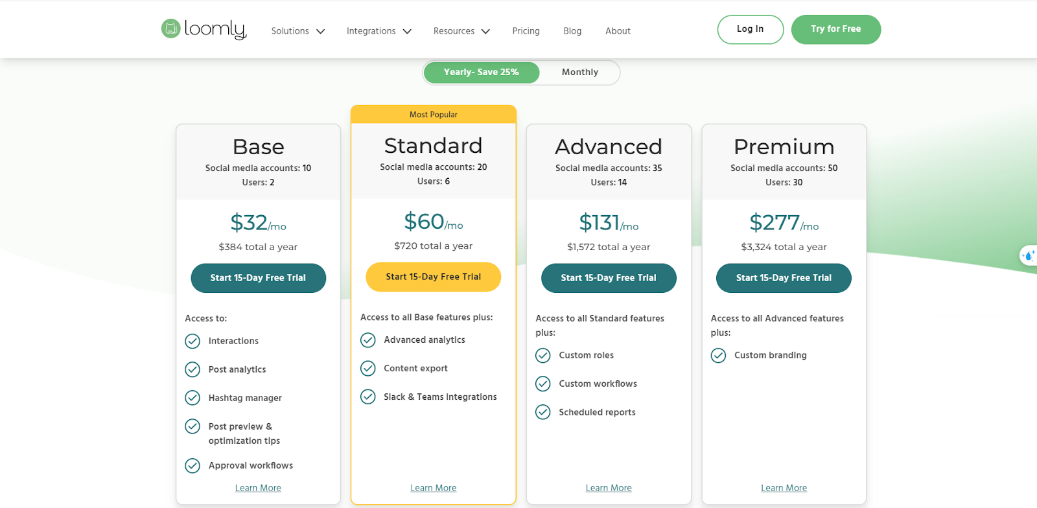
Task: Click the checkmark icon beside Advanced analytics
Action: coord(368,340)
